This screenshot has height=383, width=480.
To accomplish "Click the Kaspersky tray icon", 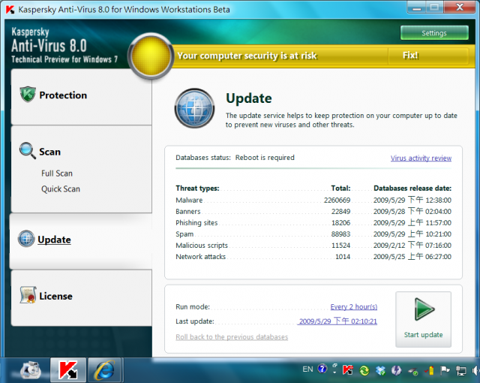I will pyautogui.click(x=348, y=370).
